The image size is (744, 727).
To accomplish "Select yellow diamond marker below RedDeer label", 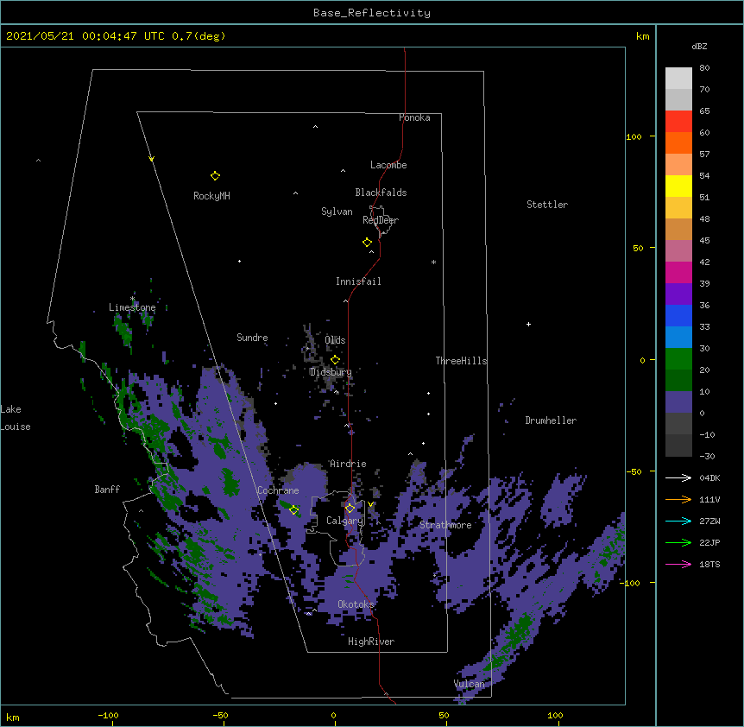I will point(367,243).
